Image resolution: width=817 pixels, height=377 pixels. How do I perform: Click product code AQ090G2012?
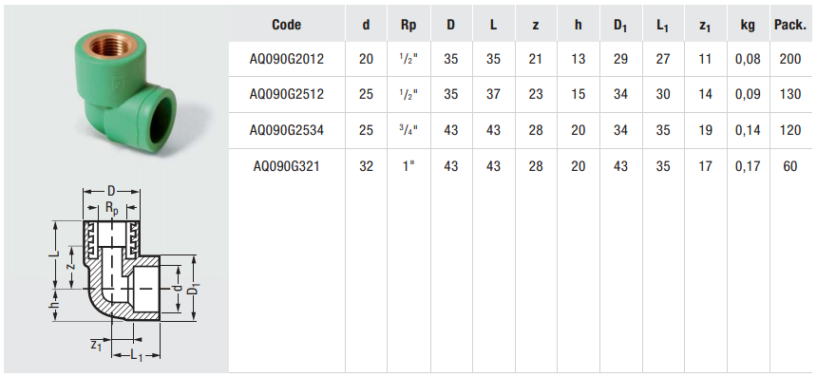coord(287,59)
